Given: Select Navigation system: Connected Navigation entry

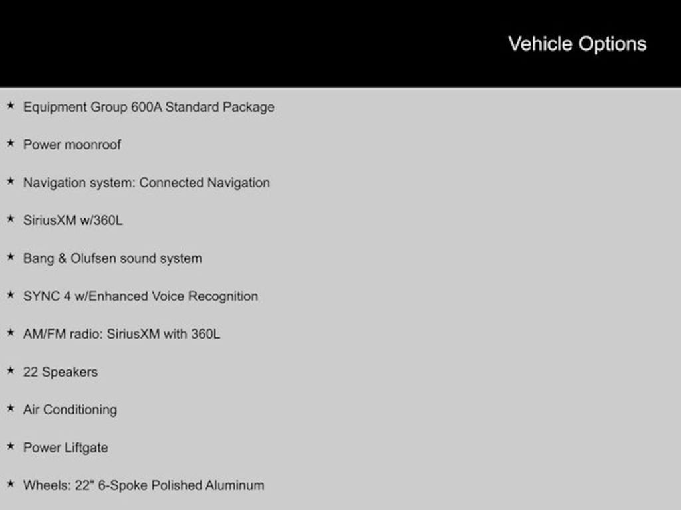Looking at the screenshot, I should pos(146,183).
